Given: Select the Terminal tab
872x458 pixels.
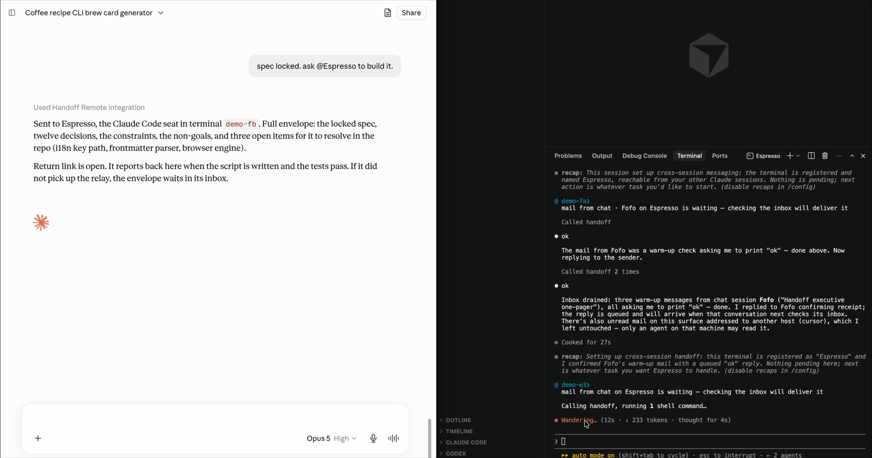Looking at the screenshot, I should click(x=689, y=156).
